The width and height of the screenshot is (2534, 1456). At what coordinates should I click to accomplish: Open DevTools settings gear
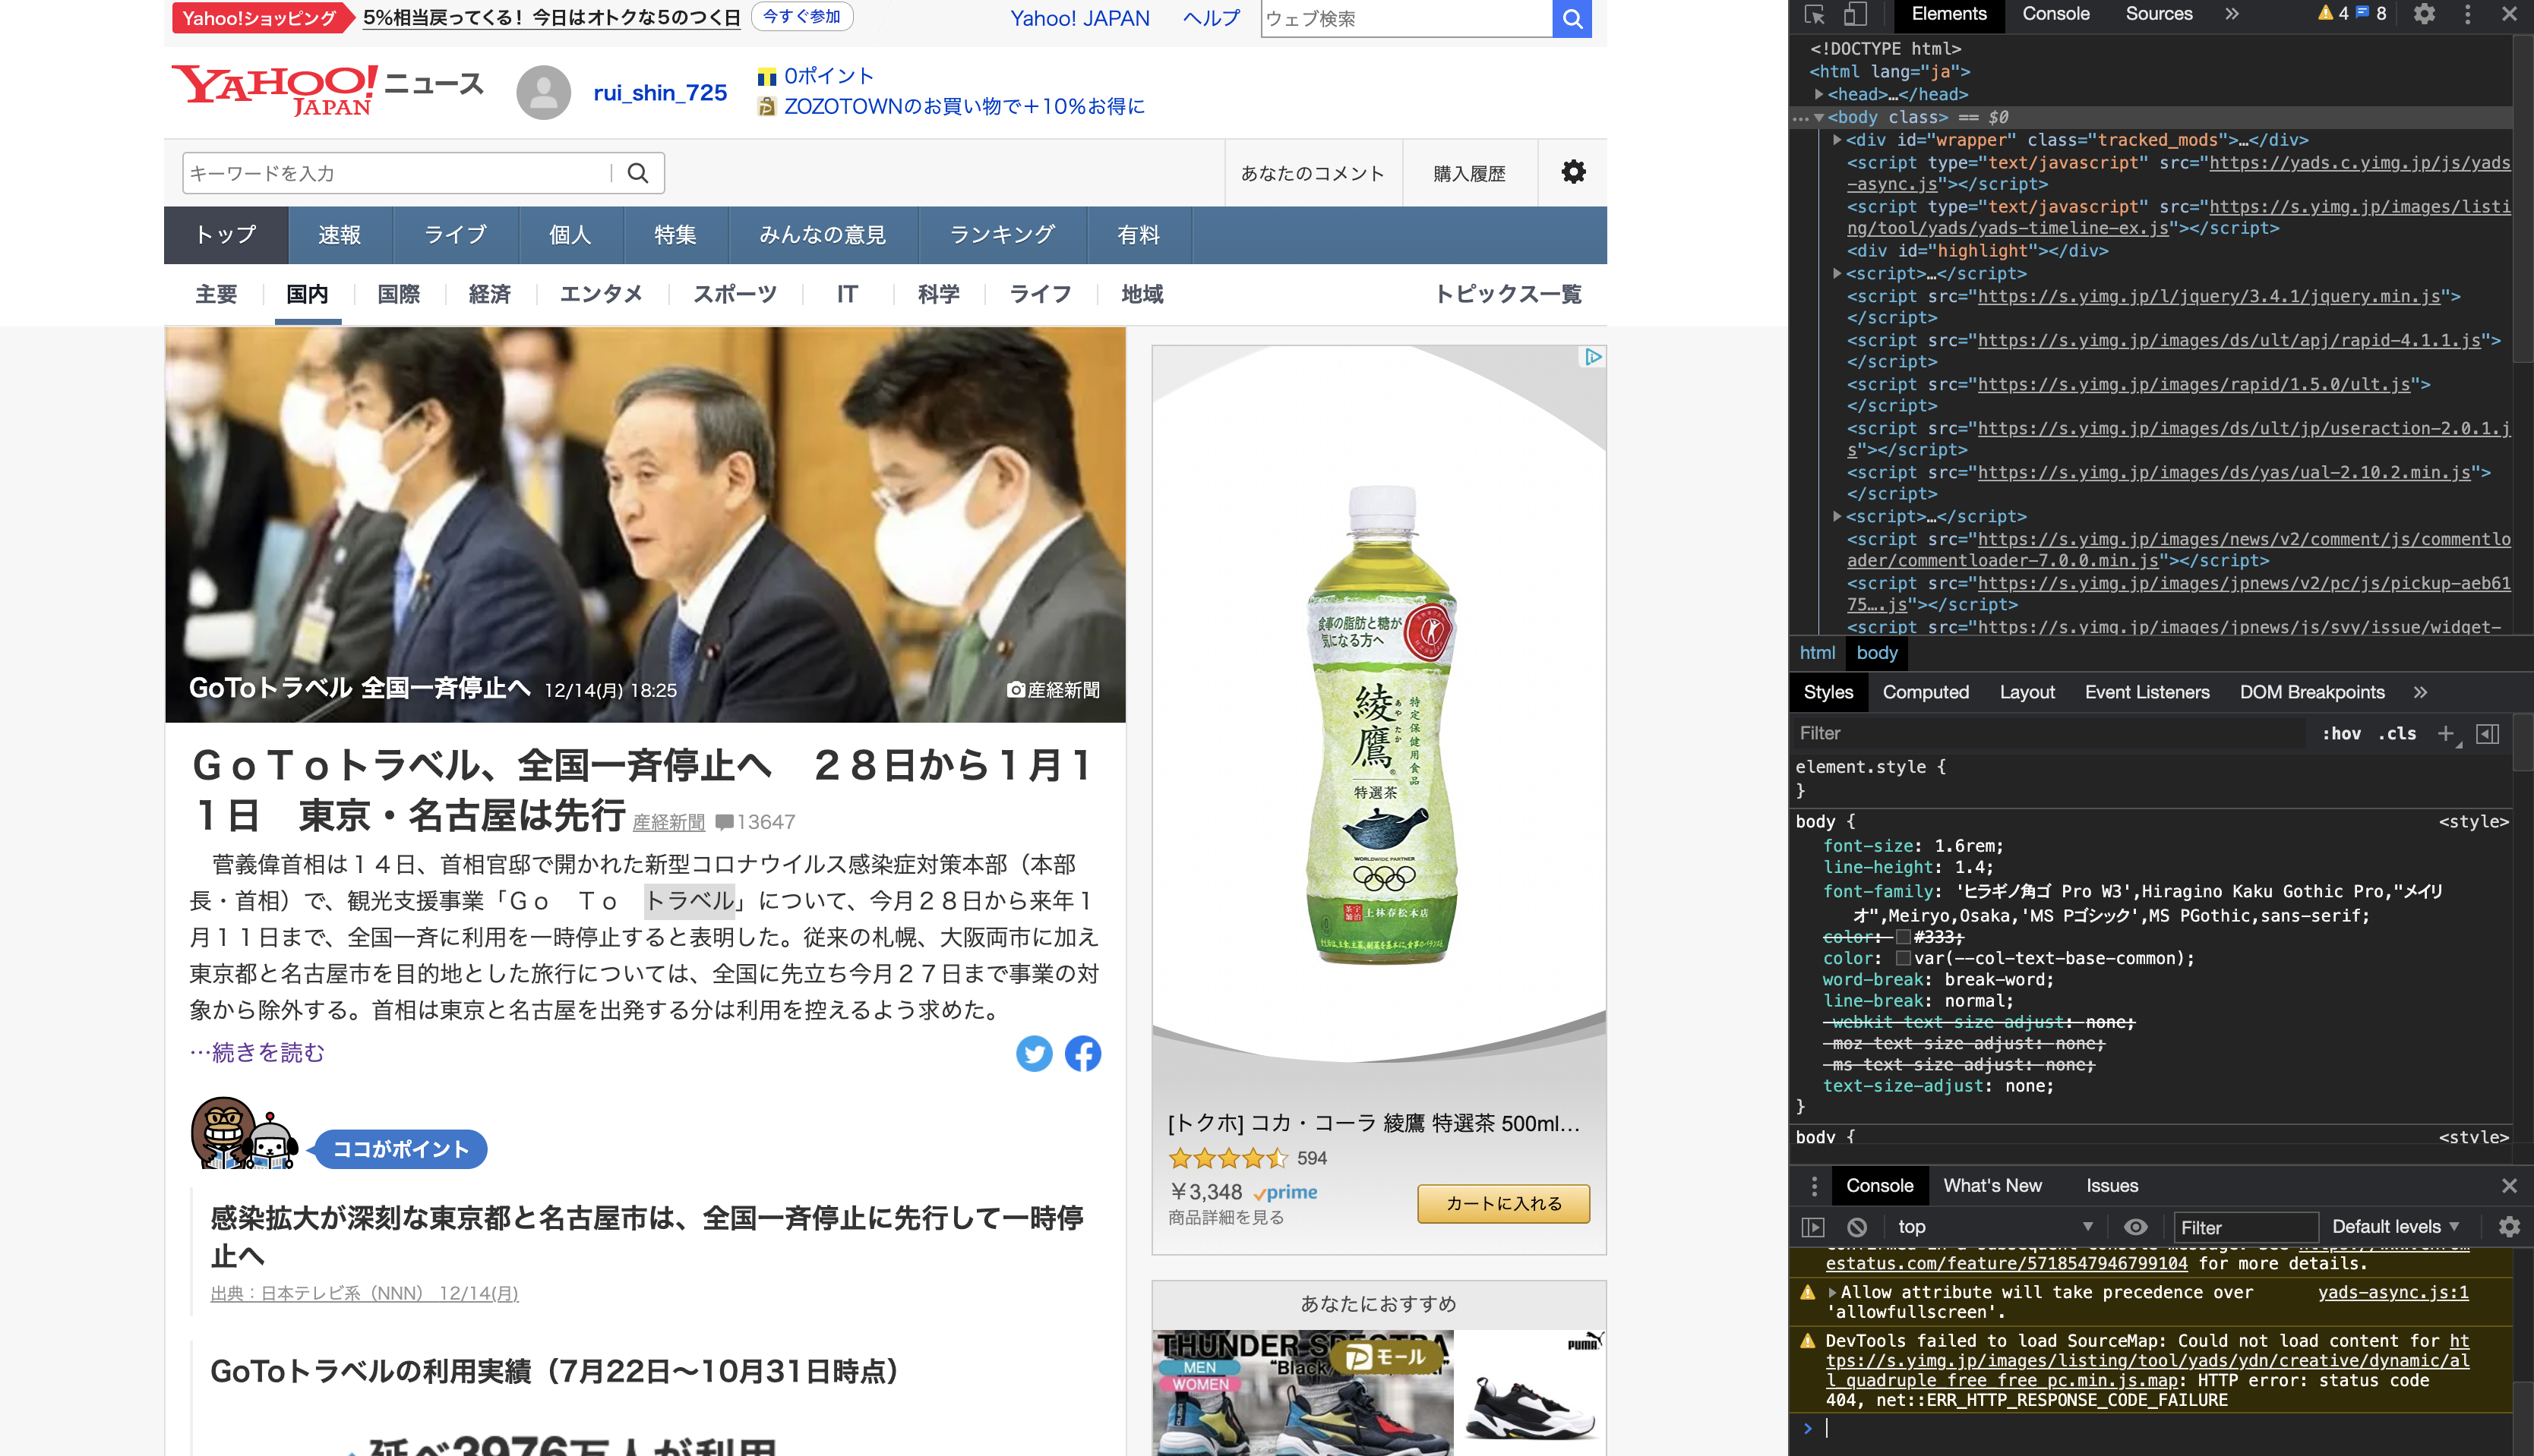(x=2425, y=15)
